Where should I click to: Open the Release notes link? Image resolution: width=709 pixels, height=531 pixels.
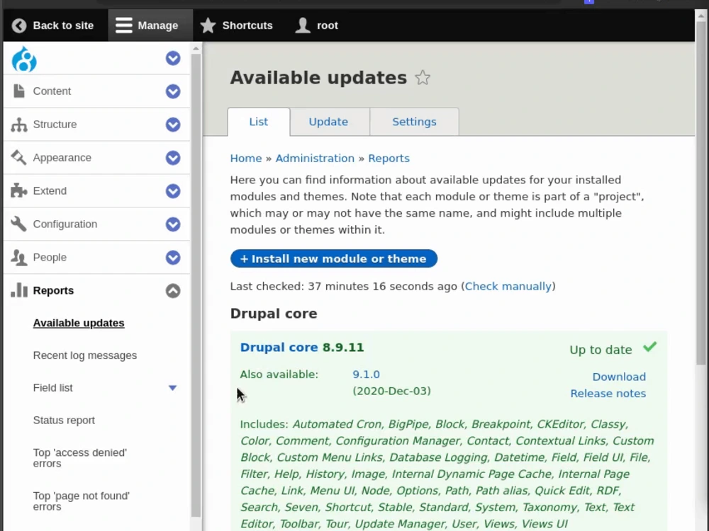point(608,393)
